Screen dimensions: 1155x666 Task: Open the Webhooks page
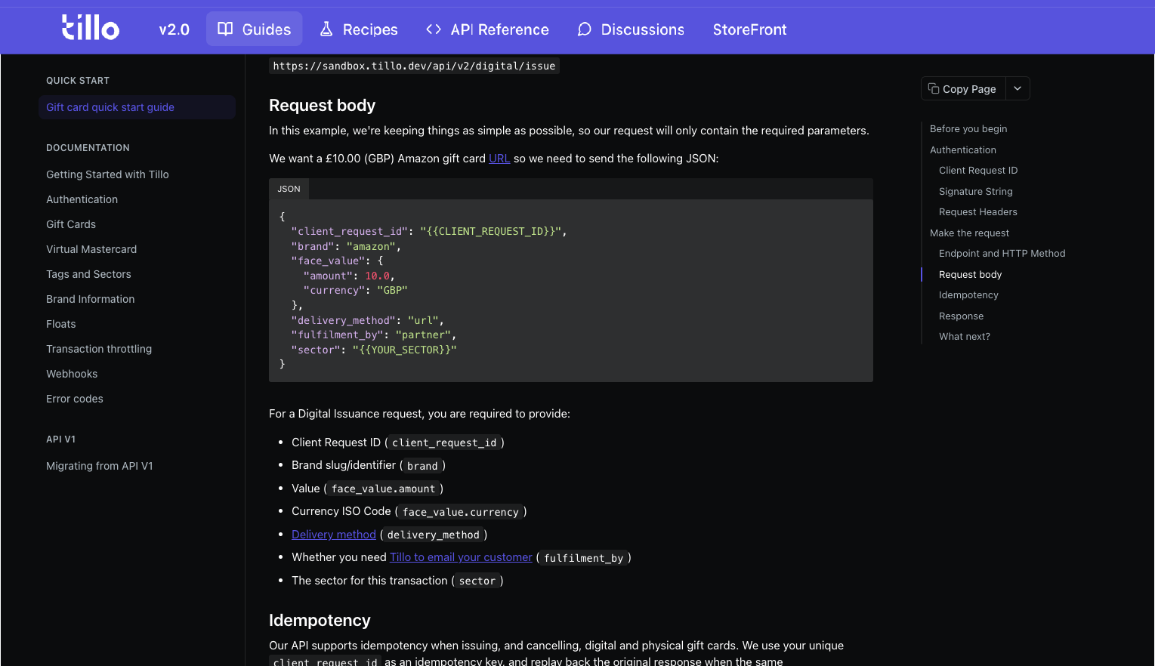pyautogui.click(x=72, y=374)
